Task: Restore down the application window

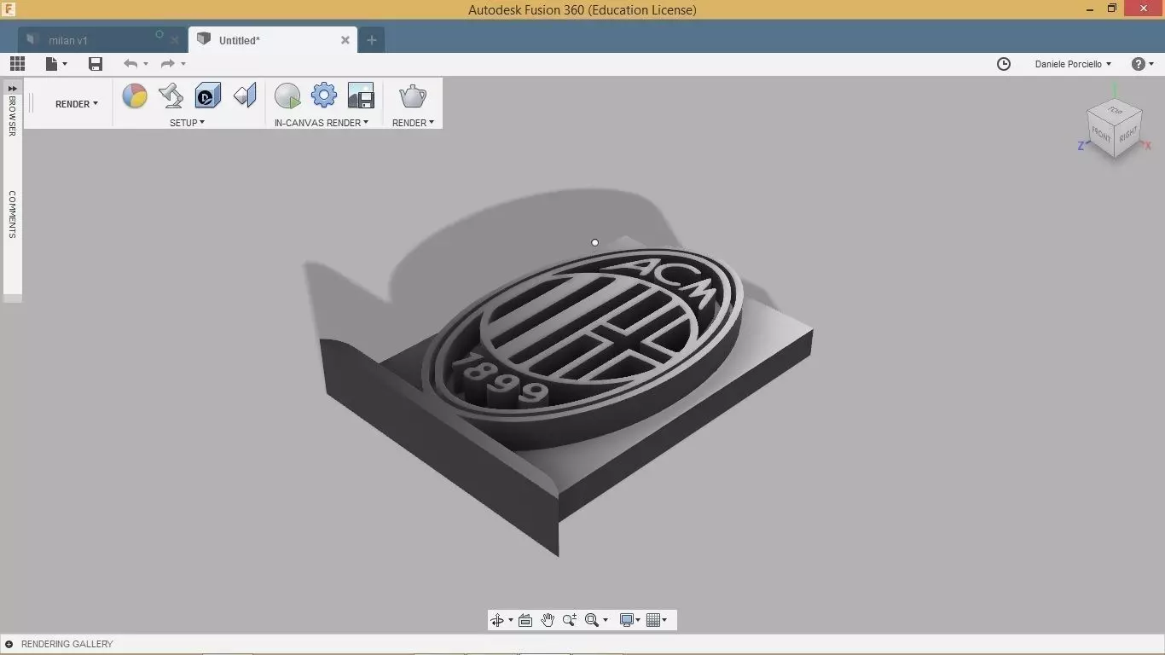Action: (x=1112, y=9)
